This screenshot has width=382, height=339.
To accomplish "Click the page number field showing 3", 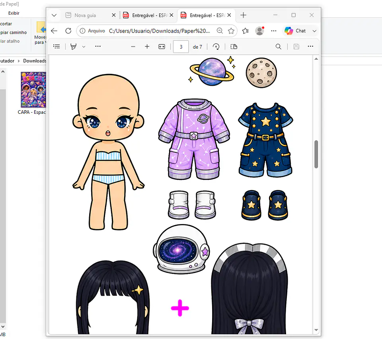I will pos(181,47).
